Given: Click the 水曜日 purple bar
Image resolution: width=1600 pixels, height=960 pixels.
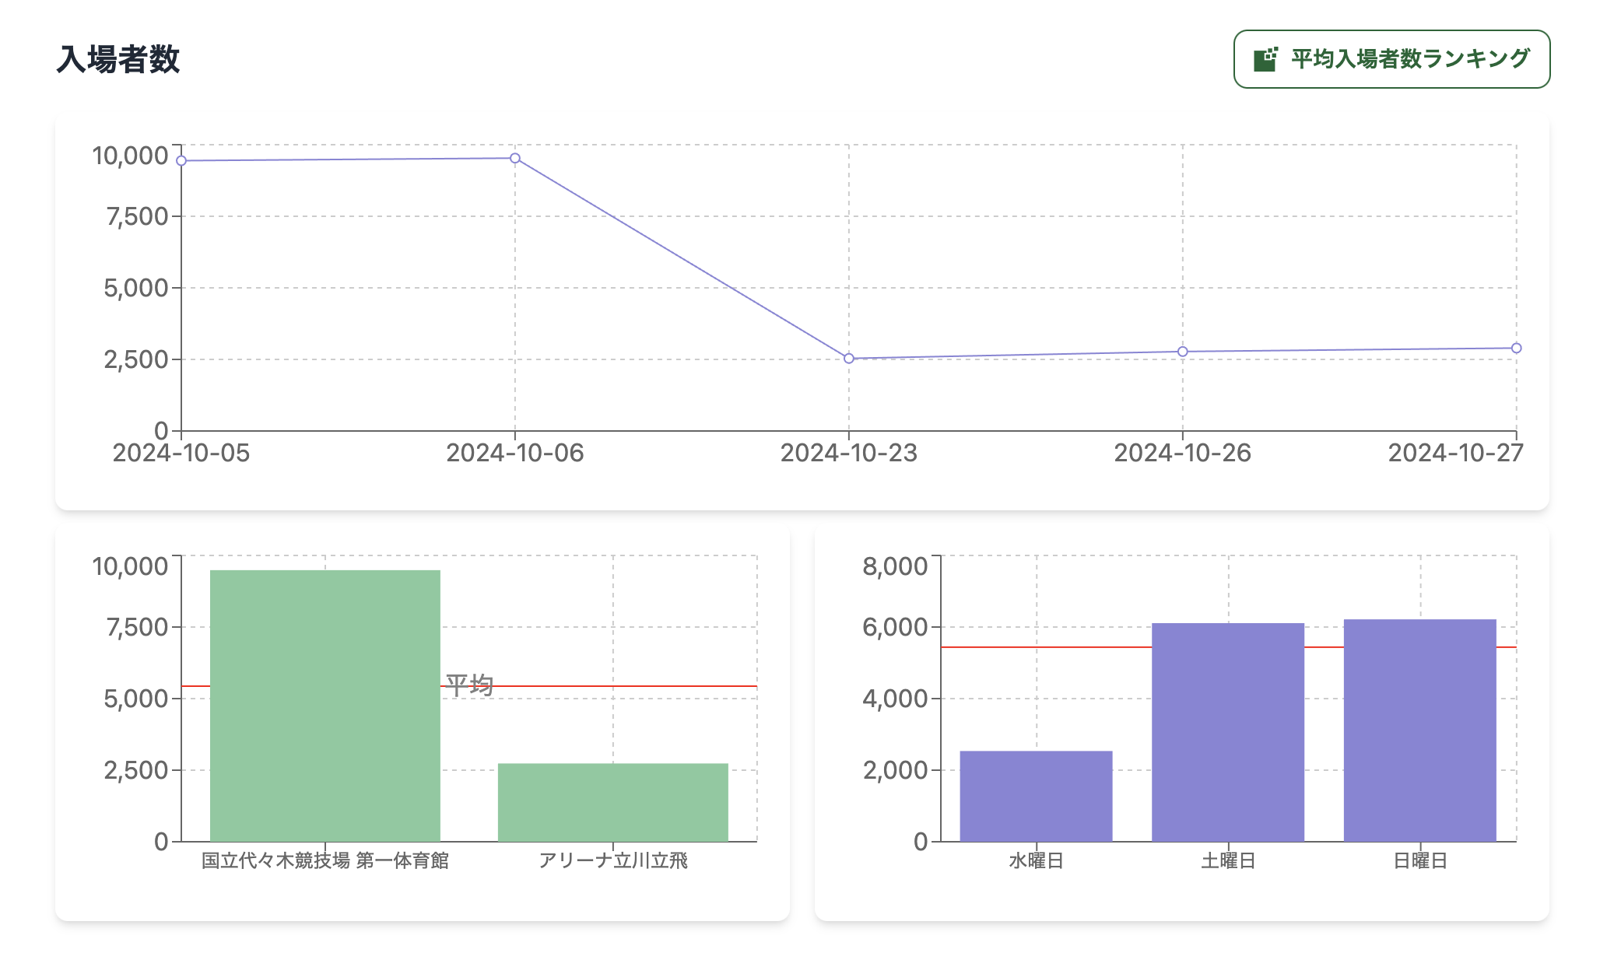Looking at the screenshot, I should (x=1037, y=796).
